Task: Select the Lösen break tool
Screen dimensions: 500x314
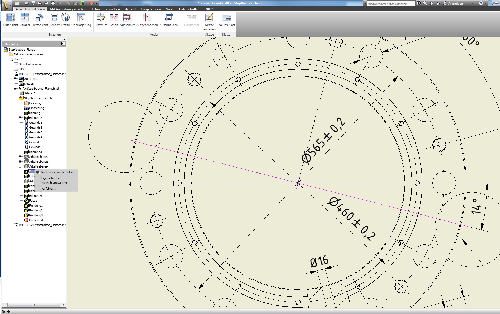Action: [x=114, y=20]
